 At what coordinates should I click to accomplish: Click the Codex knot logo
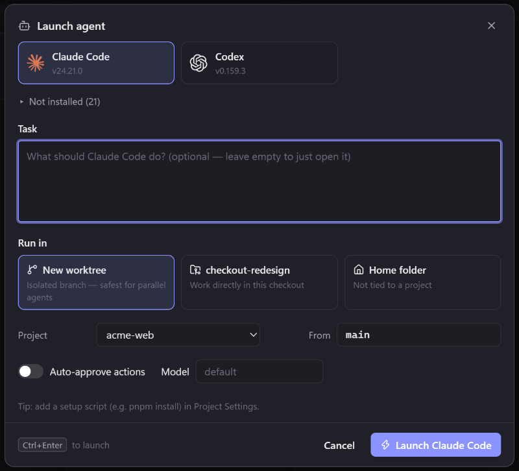click(199, 63)
